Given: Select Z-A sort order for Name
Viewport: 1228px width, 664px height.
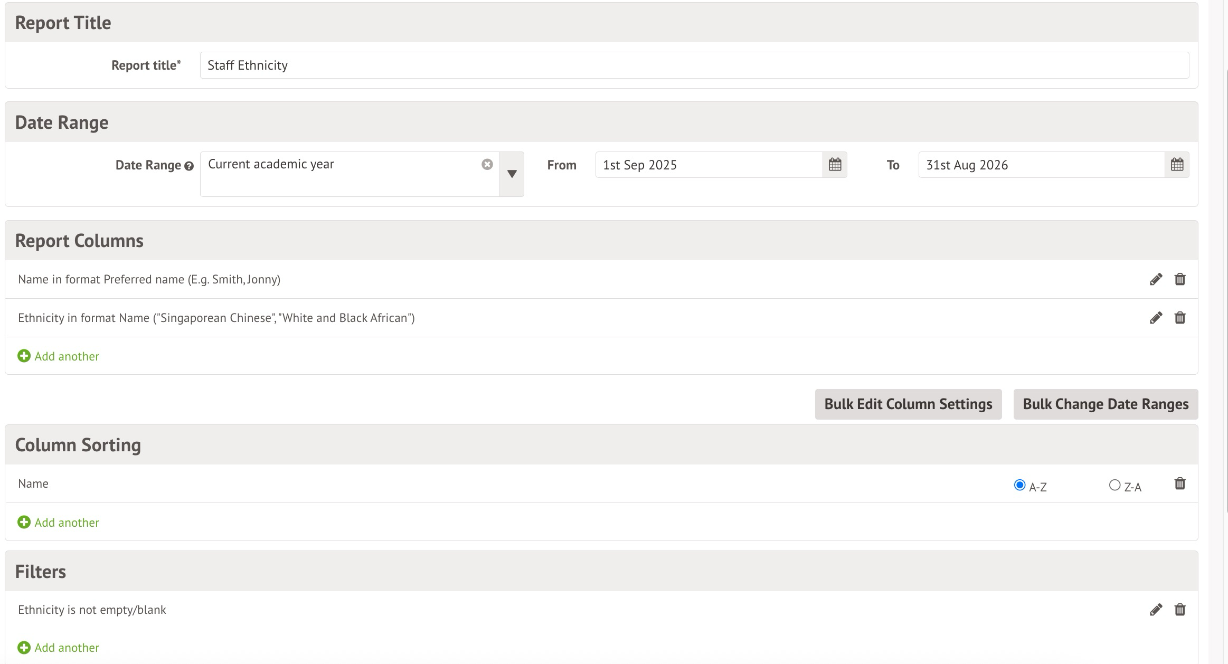Looking at the screenshot, I should pyautogui.click(x=1114, y=485).
